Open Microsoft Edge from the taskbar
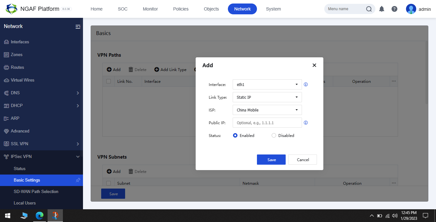Viewport: 436px width, 222px height. [39, 216]
